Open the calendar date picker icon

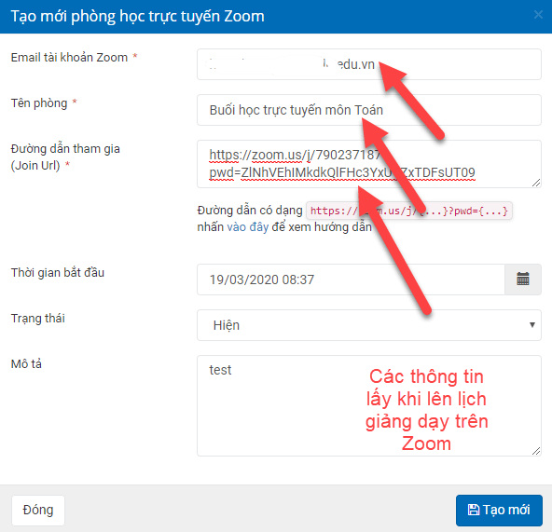pos(523,280)
